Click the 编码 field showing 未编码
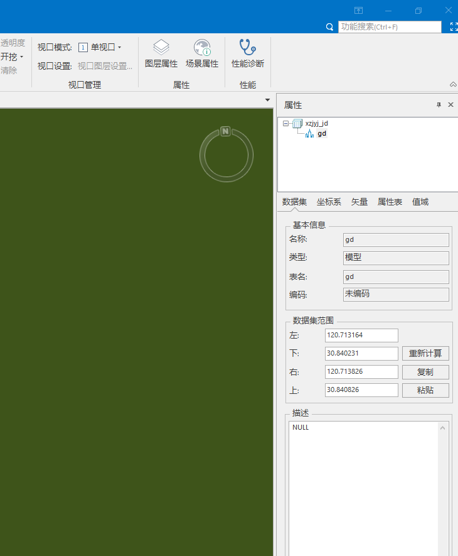The width and height of the screenshot is (458, 556). click(396, 294)
